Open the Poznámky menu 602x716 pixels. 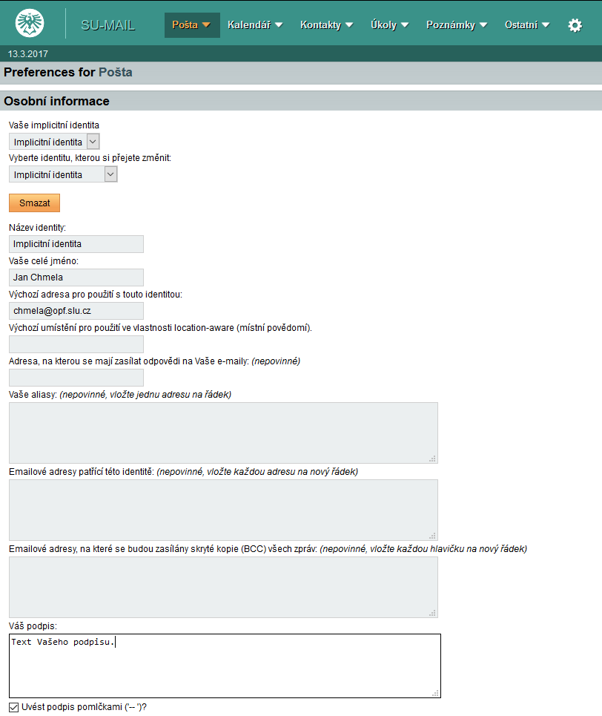[x=457, y=25]
